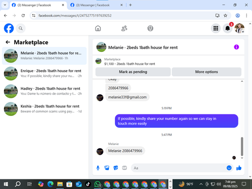The width and height of the screenshot is (252, 189).
Task: Open the account profile picture menu
Action: tap(239, 28)
